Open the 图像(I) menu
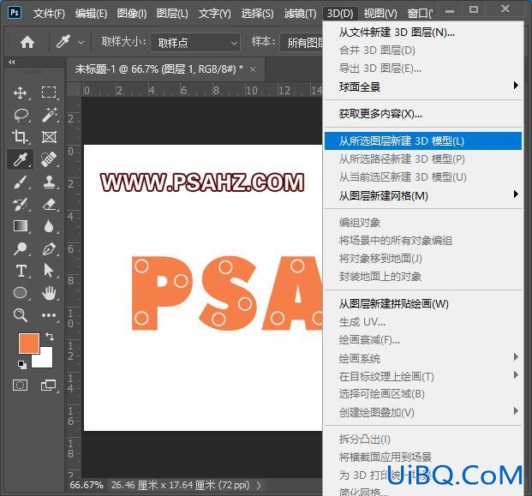The height and width of the screenshot is (496, 532). pos(132,14)
